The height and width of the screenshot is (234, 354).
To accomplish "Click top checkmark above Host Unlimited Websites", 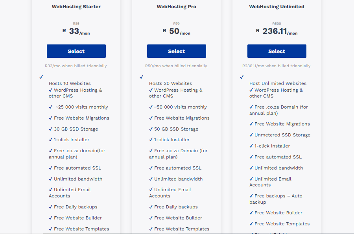I will 242,77.
